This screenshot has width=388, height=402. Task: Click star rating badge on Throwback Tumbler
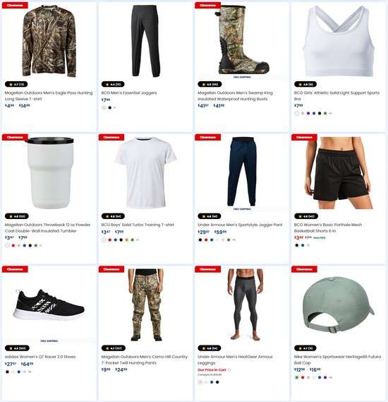click(17, 216)
